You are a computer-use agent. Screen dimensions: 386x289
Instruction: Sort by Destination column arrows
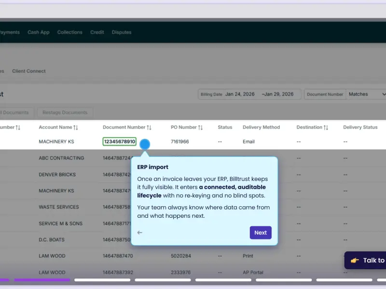(x=326, y=128)
